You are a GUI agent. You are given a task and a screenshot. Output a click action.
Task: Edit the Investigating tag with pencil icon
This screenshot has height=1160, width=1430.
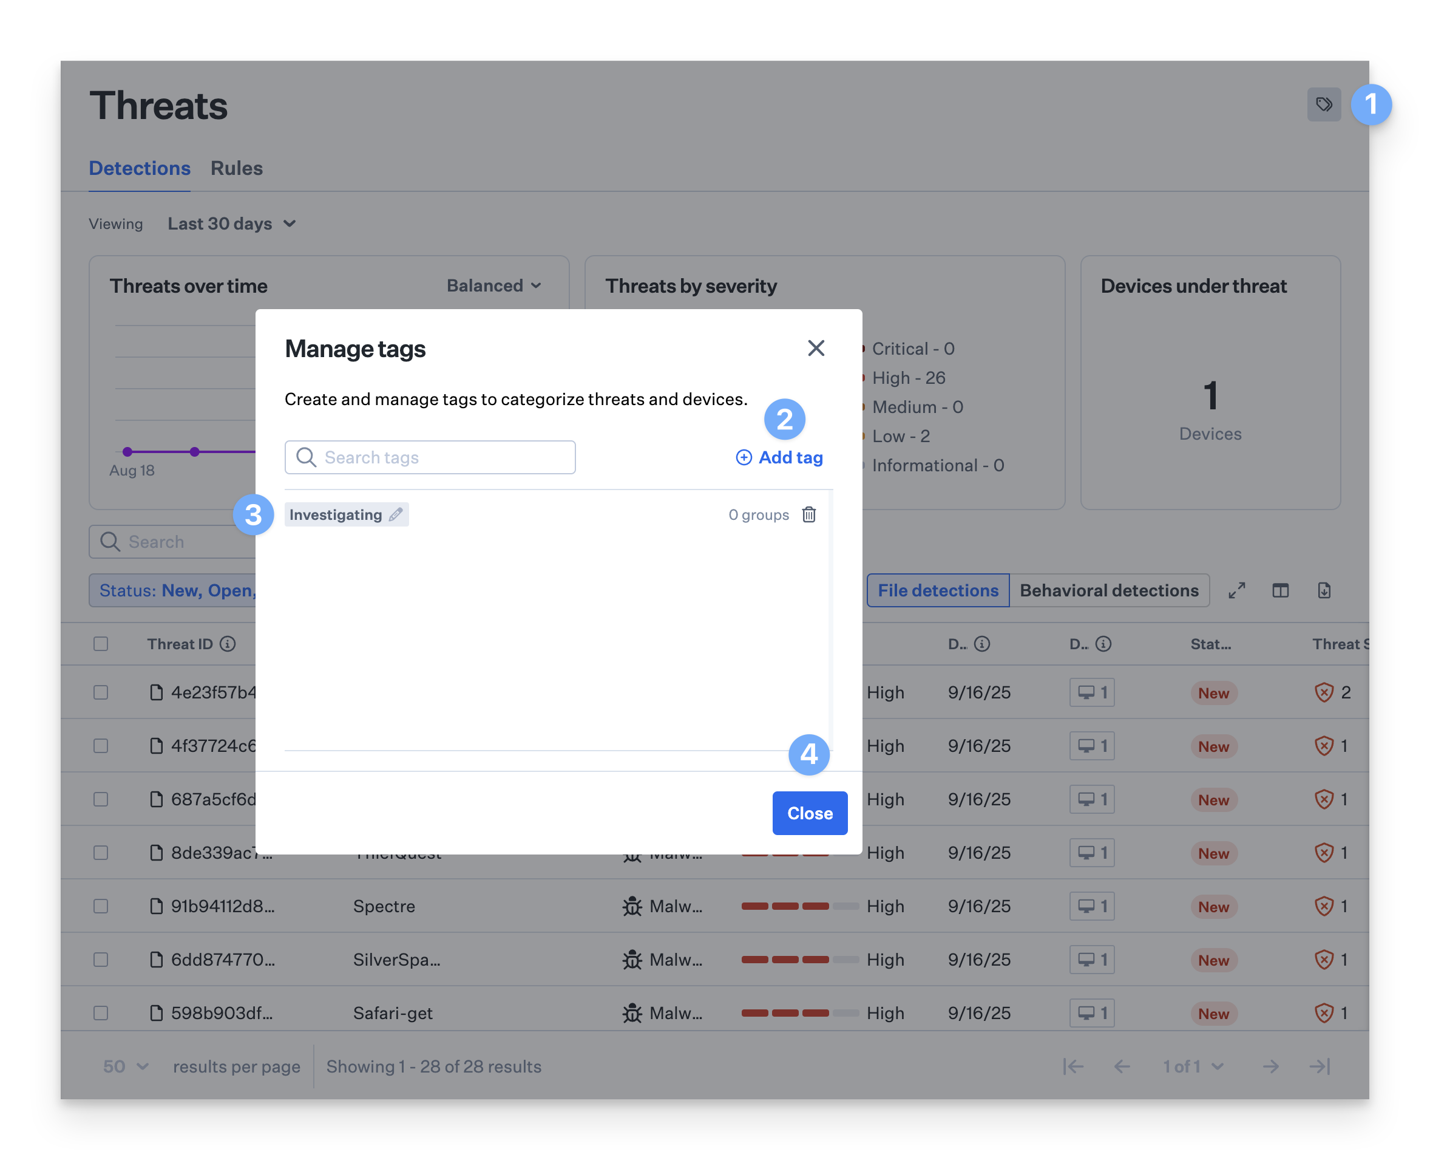(396, 514)
